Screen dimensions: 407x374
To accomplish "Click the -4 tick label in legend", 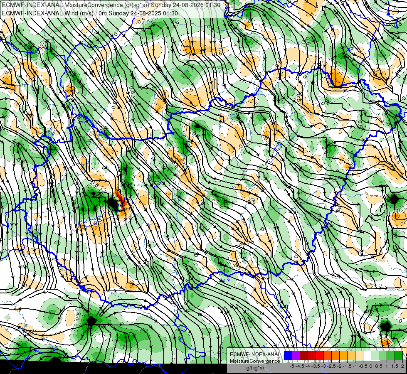I will [308, 366].
